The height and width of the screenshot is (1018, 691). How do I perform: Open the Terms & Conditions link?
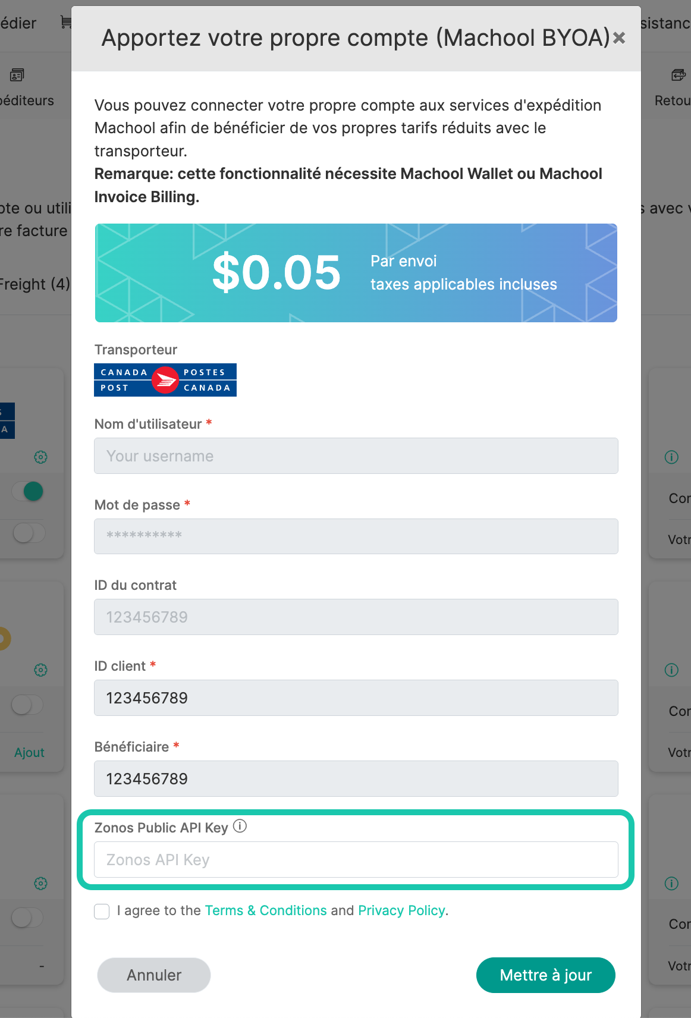pyautogui.click(x=265, y=910)
